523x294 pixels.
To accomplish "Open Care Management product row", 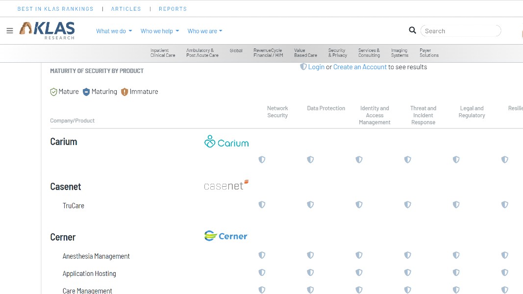I will (87, 291).
